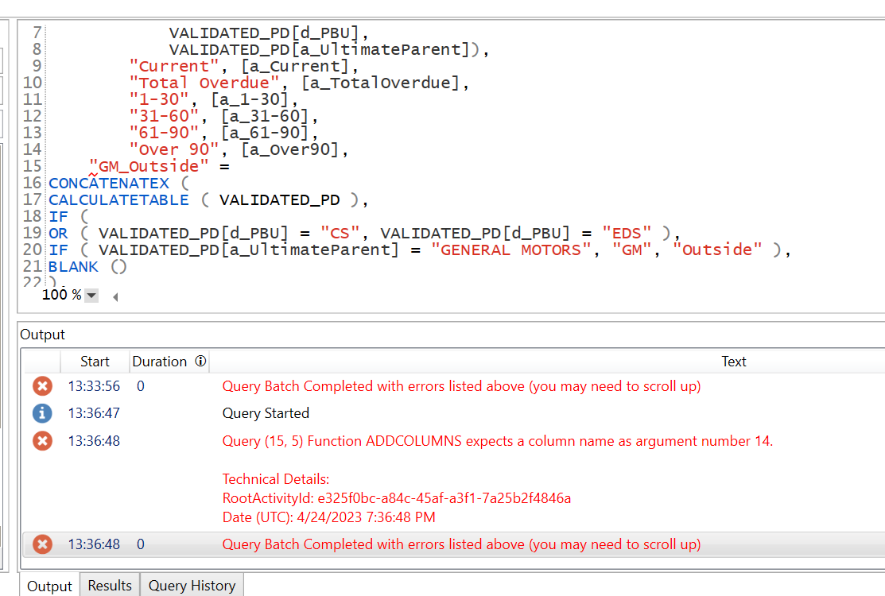Select the Query Started message text
The image size is (885, 596).
266,413
